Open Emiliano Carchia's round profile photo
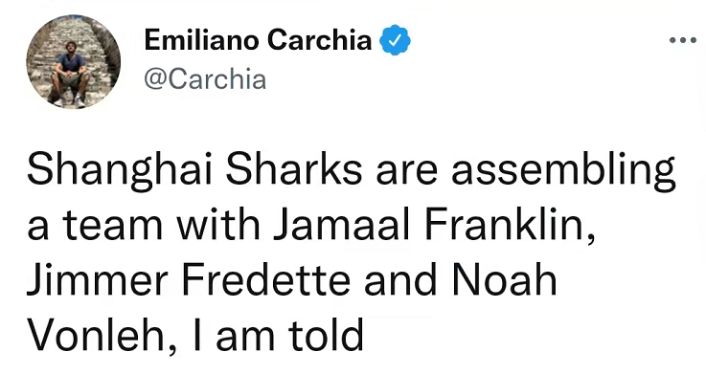Viewport: 706px width, 374px height. pos(74,62)
